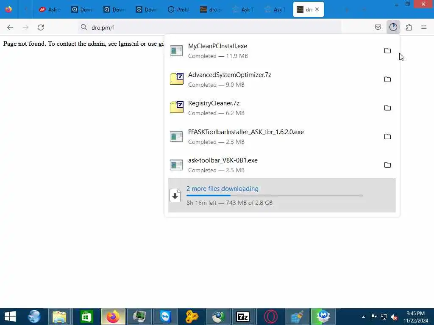Switch to the inactive dro.p tab
The image size is (434, 325).
click(211, 9)
